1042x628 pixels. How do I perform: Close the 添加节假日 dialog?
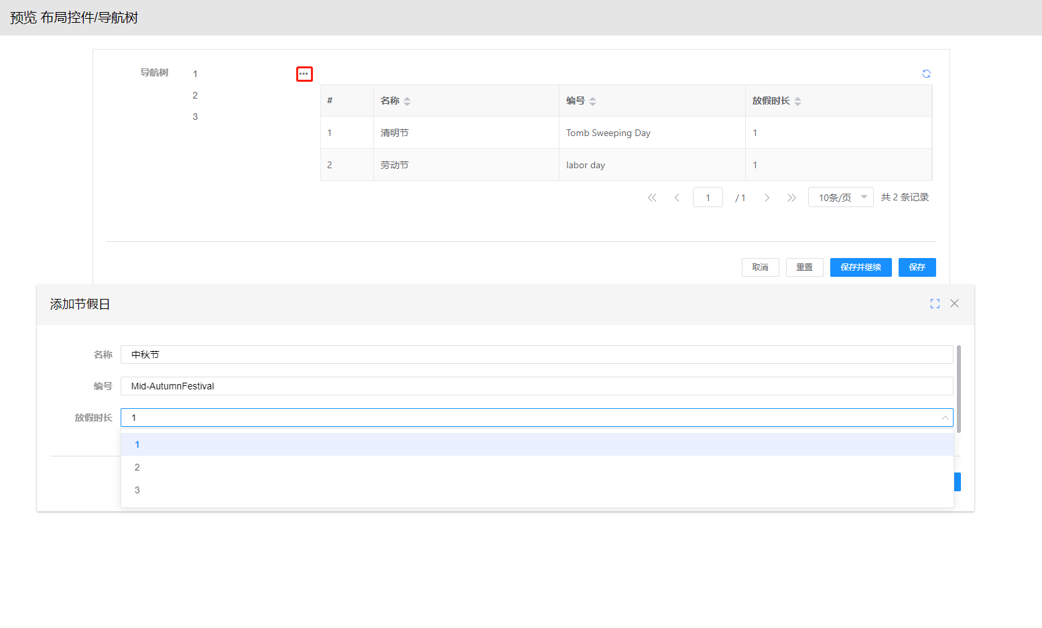(x=954, y=304)
